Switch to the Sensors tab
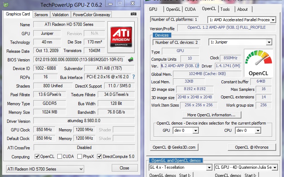The image size is (284, 177). (41, 15)
